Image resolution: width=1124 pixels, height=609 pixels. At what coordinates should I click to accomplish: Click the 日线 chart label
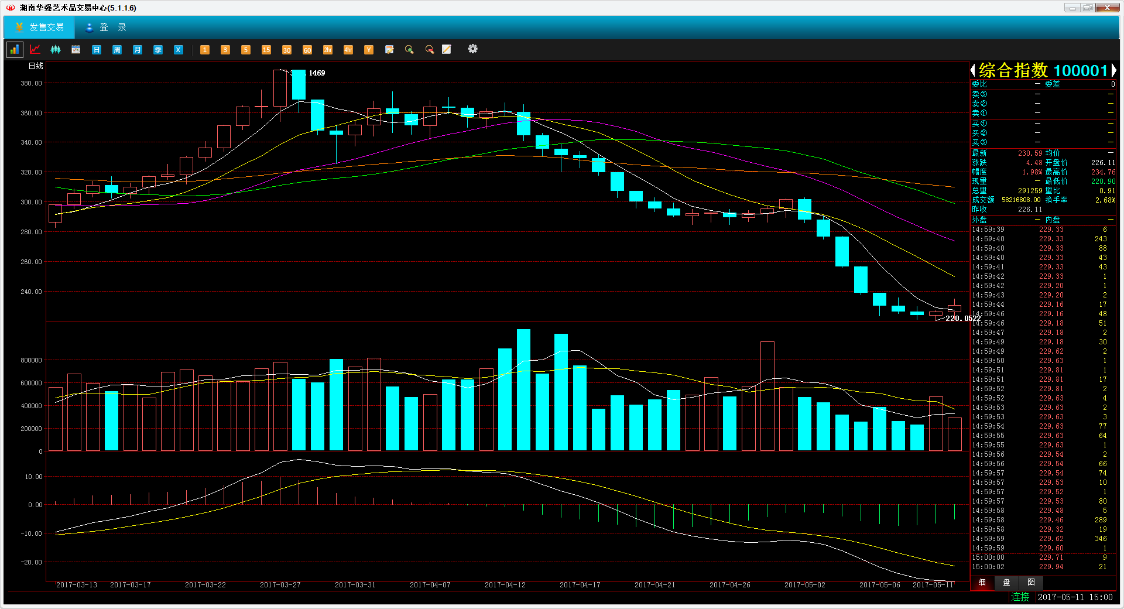(36, 66)
